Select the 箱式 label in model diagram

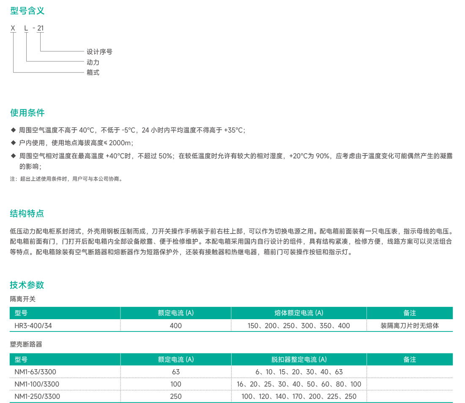[93, 72]
